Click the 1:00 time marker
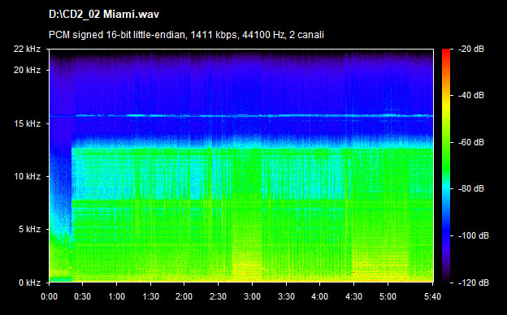 [x=116, y=296]
